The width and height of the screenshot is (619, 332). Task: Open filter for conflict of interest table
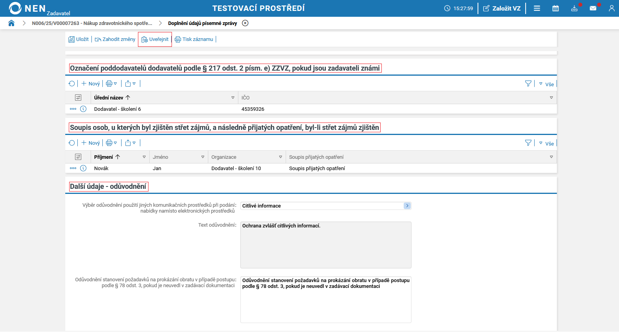pos(528,143)
